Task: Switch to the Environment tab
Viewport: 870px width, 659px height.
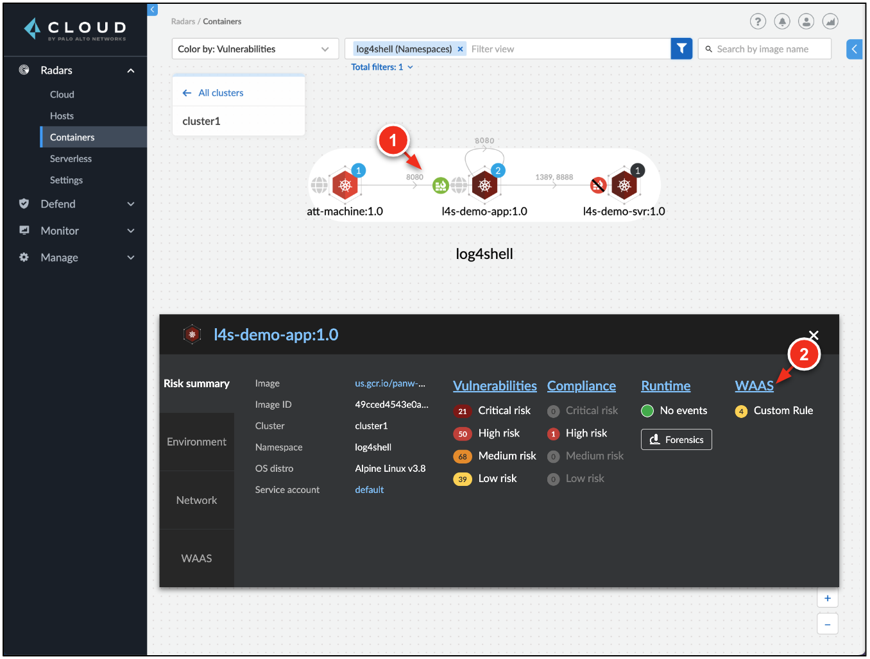Action: (196, 442)
